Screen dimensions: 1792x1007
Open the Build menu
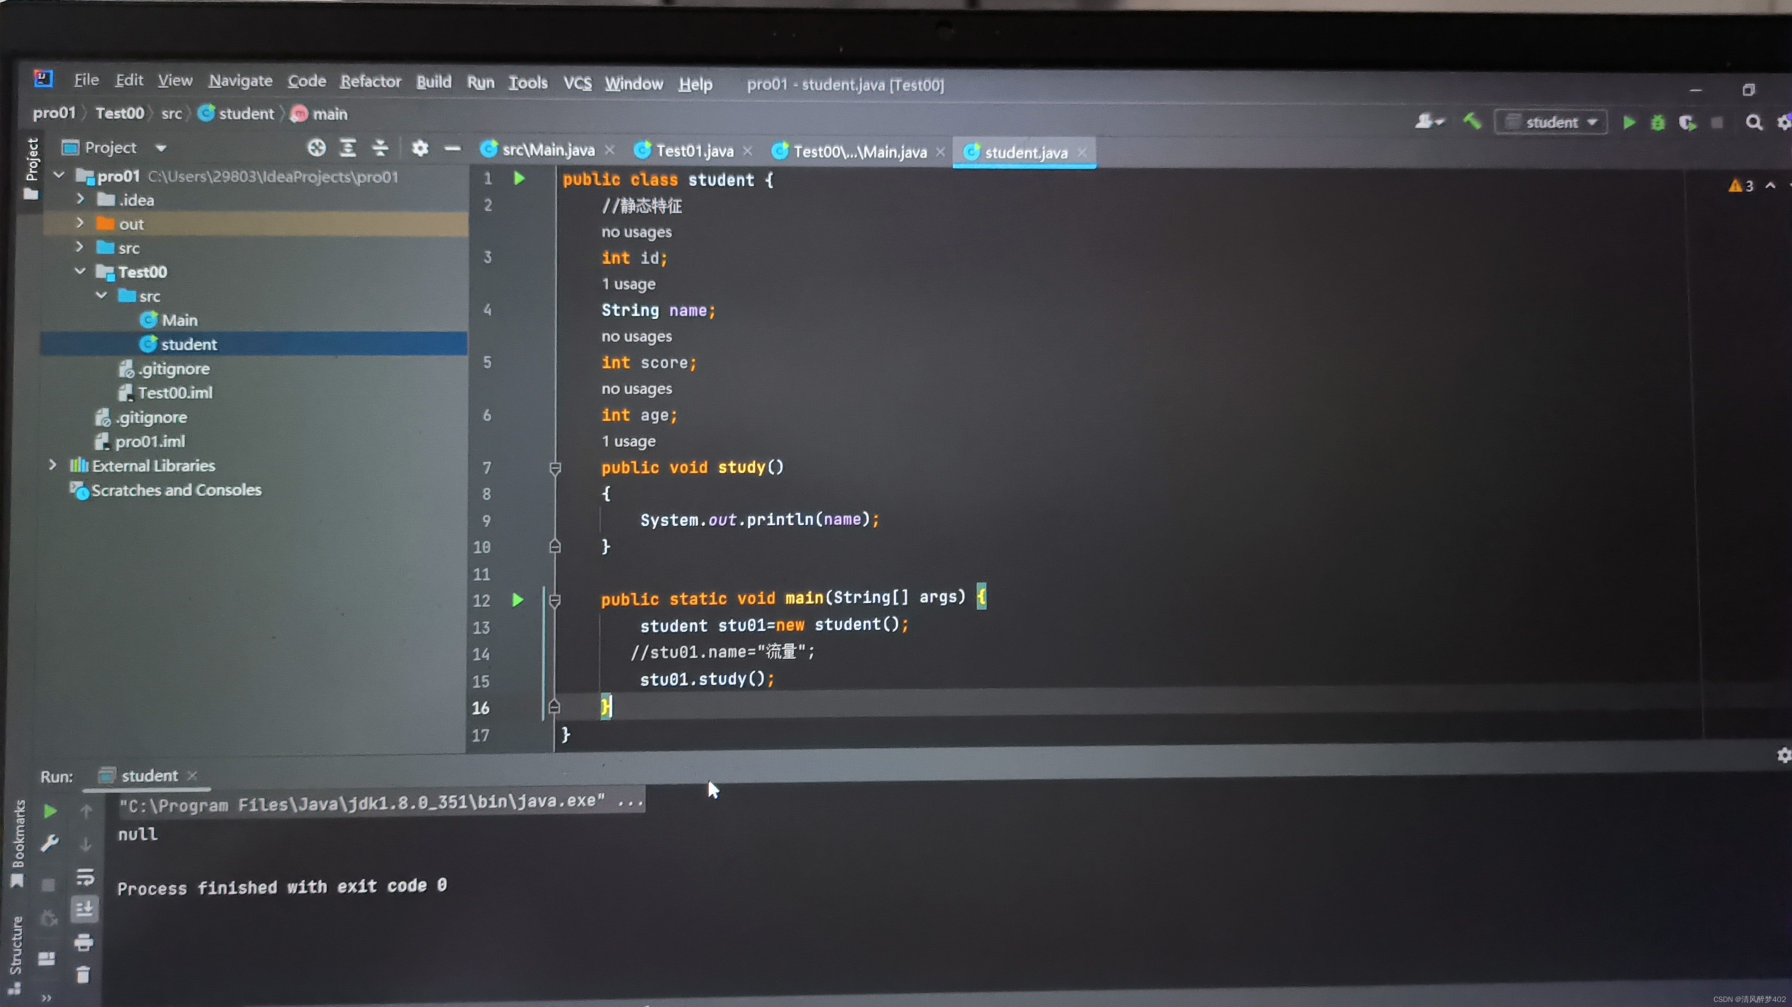coord(433,82)
